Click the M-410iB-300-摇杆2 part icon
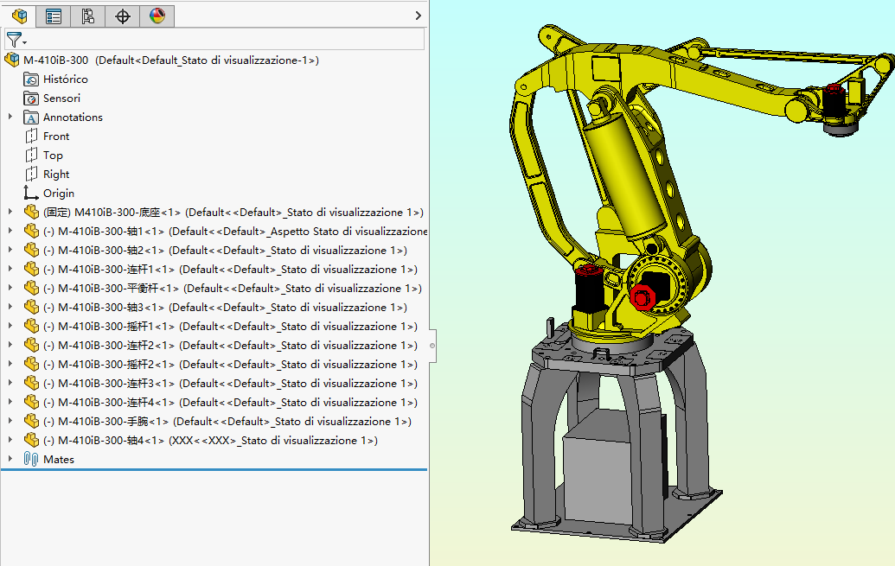895x566 pixels. pos(31,364)
